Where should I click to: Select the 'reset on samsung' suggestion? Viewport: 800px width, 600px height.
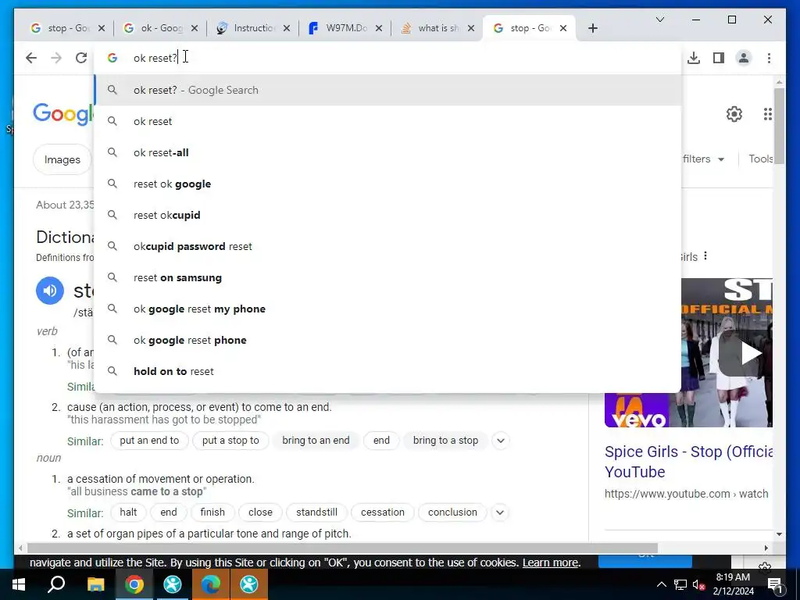coord(387,277)
